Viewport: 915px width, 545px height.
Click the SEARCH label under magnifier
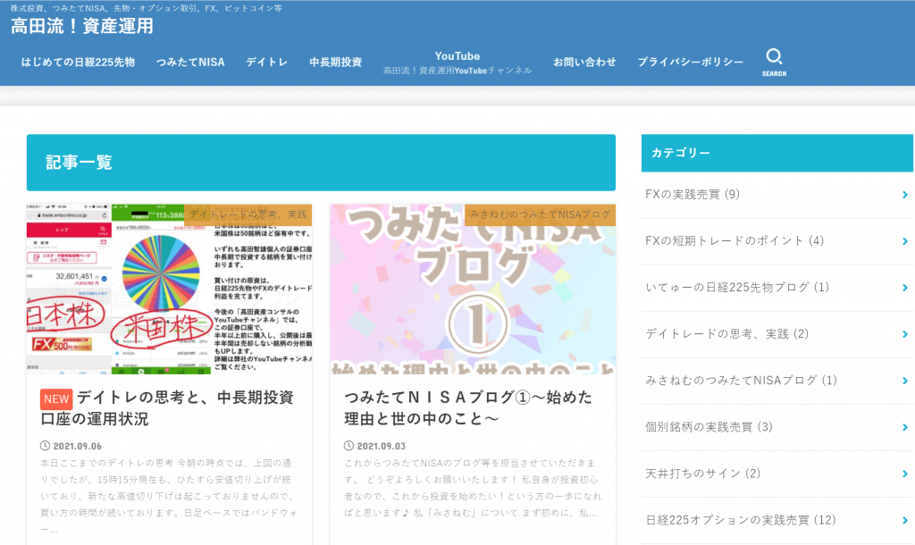[774, 73]
